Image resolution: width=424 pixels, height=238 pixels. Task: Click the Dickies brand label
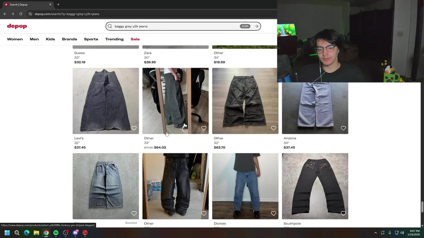pyautogui.click(x=220, y=223)
